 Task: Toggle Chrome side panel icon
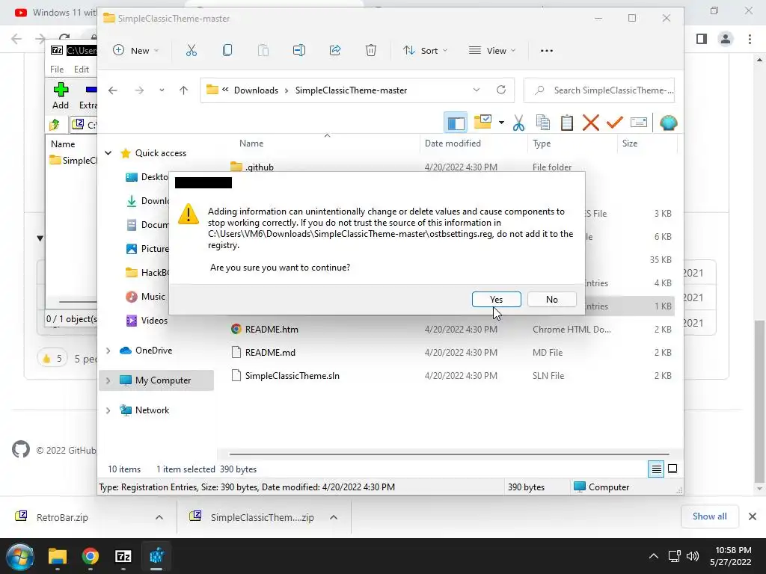coord(702,39)
